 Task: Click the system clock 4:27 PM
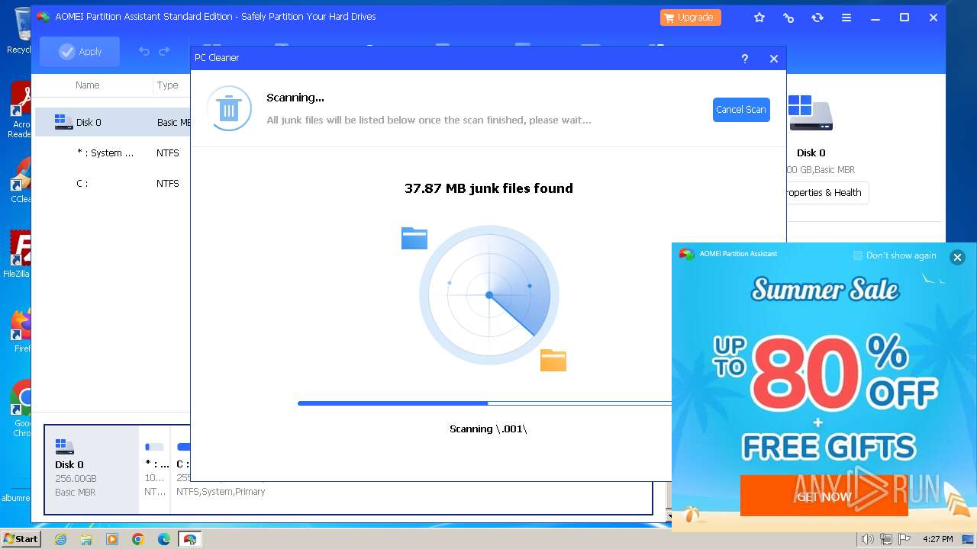coord(937,539)
